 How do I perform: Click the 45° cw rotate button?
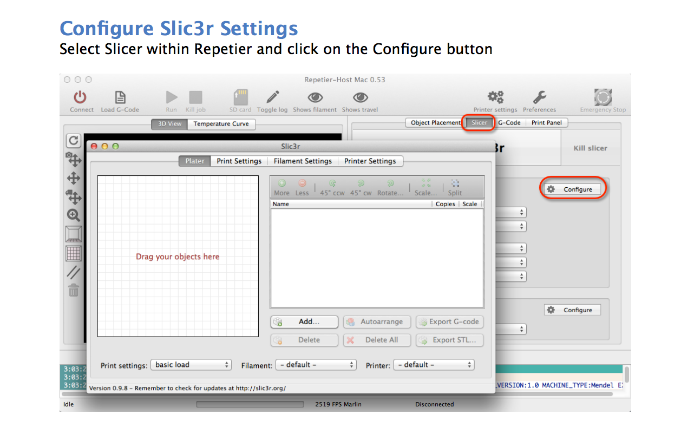pos(361,188)
